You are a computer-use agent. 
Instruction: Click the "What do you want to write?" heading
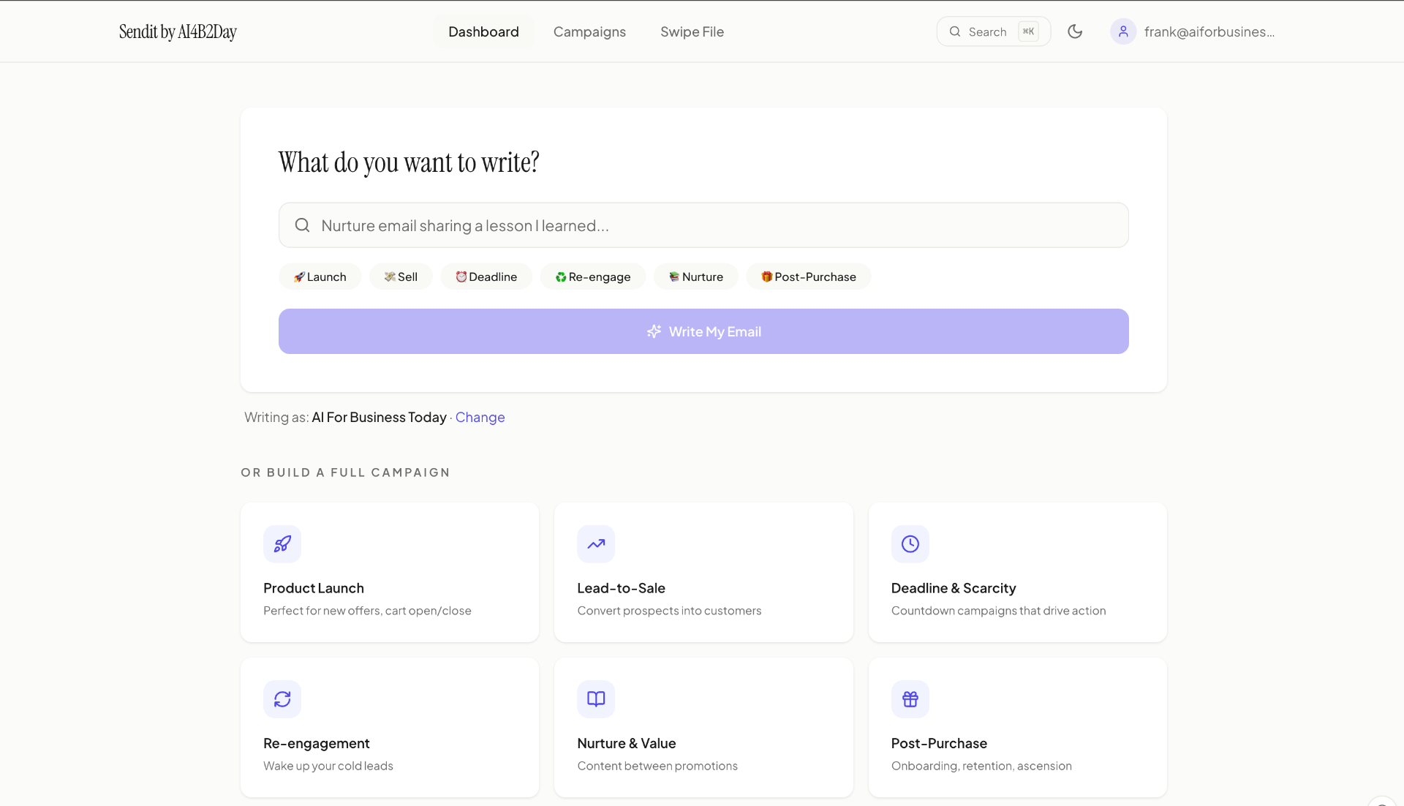click(x=409, y=162)
